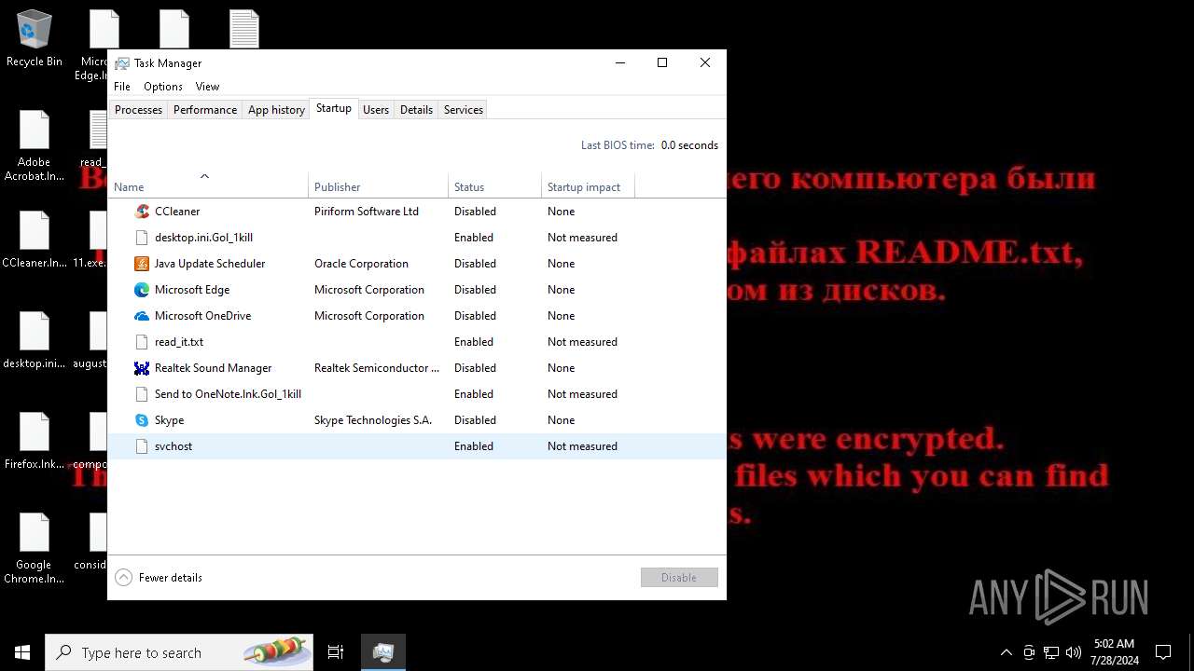The width and height of the screenshot is (1194, 671).
Task: Open the notification center icon
Action: [x=1163, y=652]
